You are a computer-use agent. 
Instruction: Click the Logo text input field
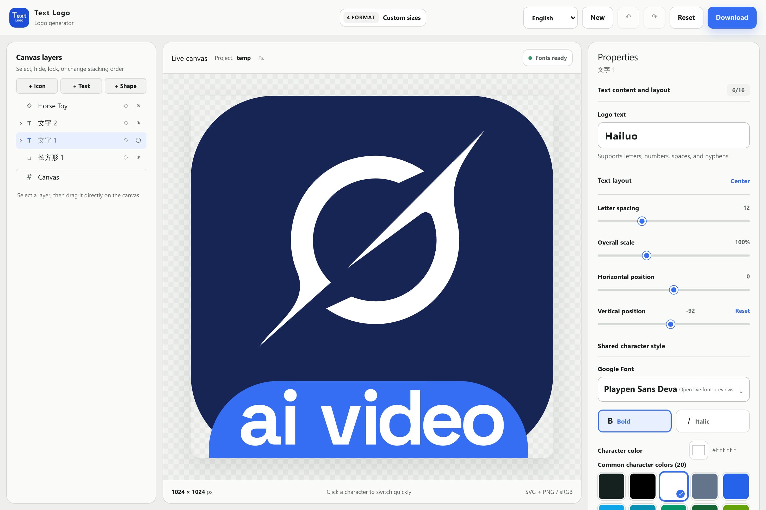pyautogui.click(x=674, y=135)
